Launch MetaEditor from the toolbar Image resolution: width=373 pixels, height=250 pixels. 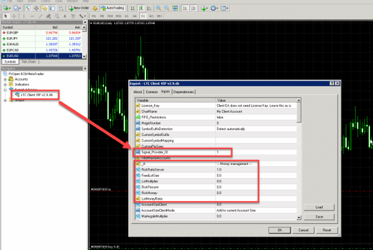(x=95, y=8)
